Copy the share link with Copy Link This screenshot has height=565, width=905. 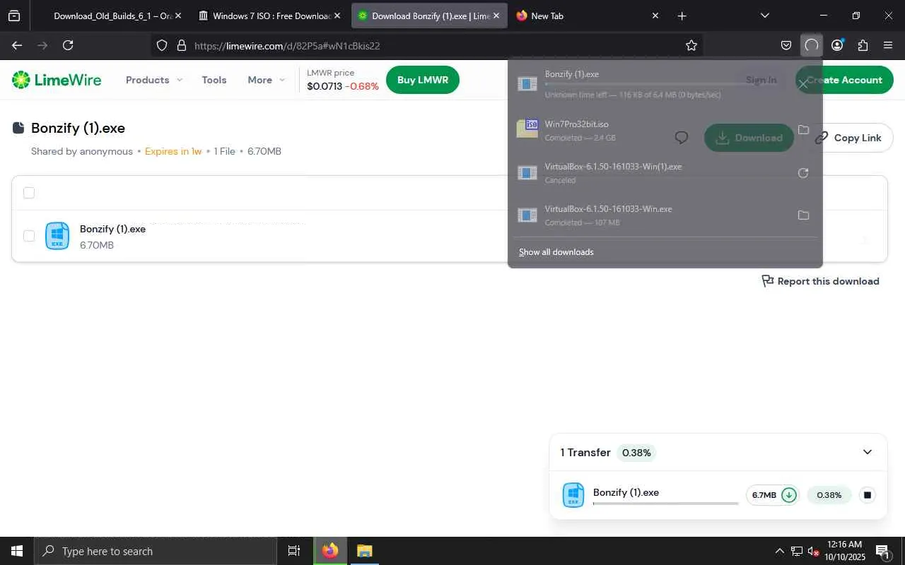click(x=848, y=138)
